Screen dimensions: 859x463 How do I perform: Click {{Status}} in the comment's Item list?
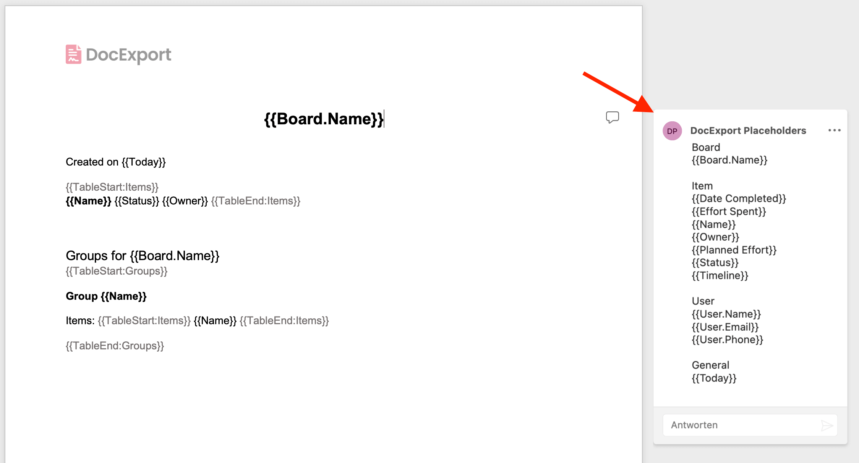click(x=715, y=263)
